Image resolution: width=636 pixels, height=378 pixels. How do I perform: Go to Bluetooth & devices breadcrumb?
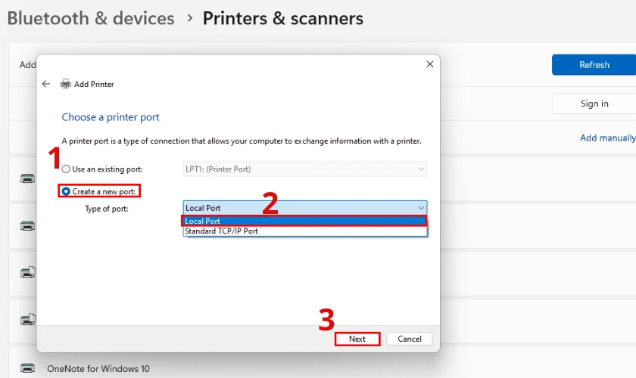(91, 18)
